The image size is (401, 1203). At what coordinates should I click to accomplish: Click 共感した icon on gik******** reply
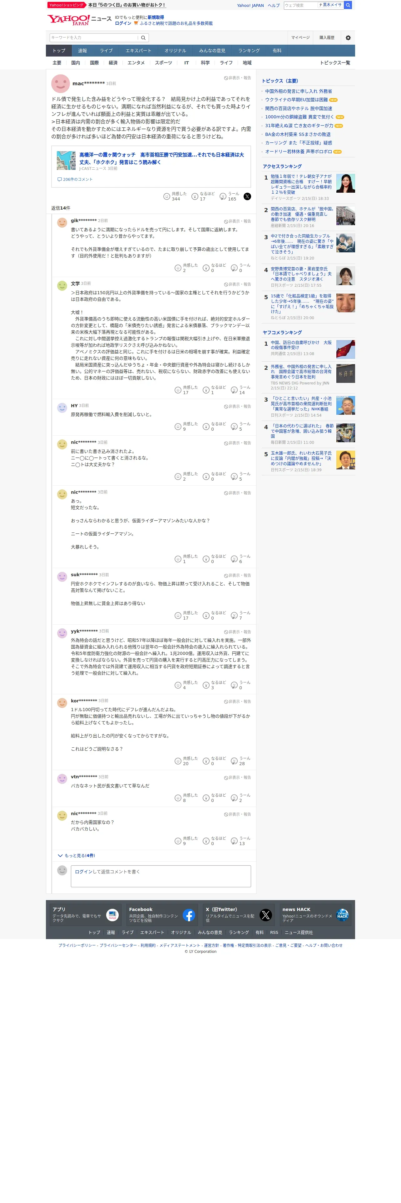(x=178, y=268)
